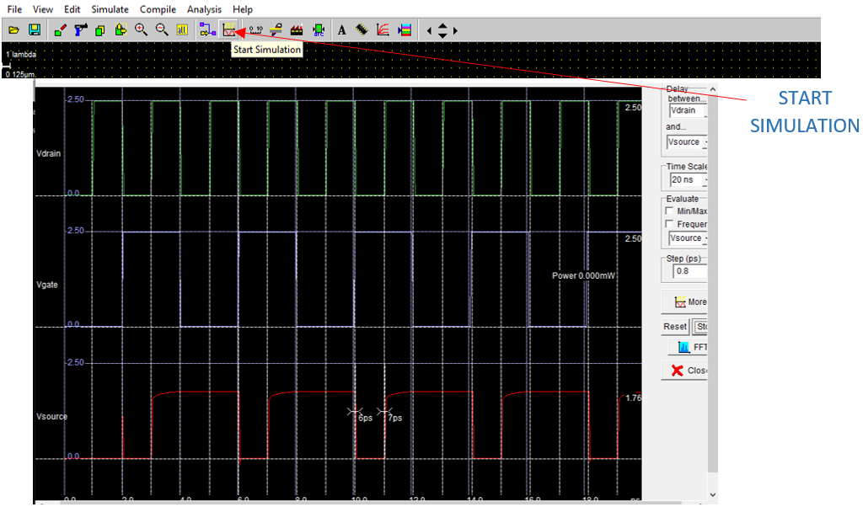Click the '1 lambda' scale label

[x=21, y=55]
